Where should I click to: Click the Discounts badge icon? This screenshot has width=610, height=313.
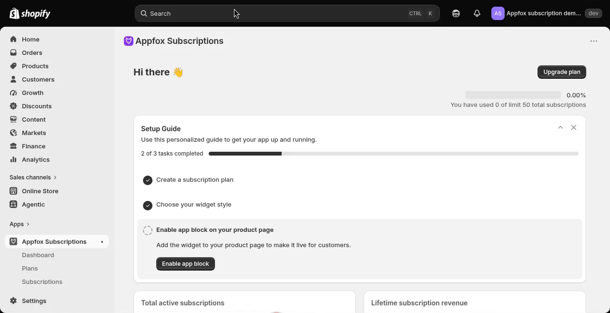pos(13,106)
